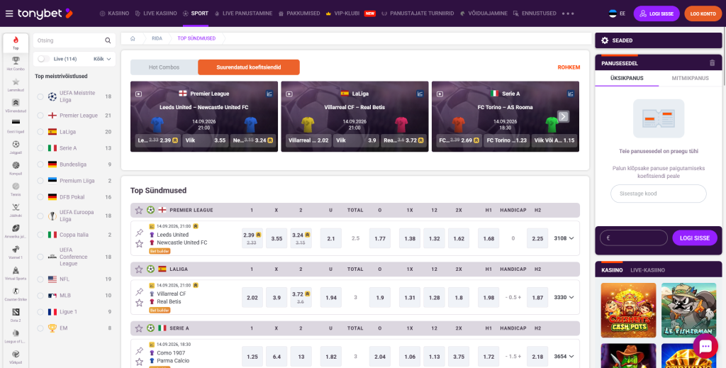Favorite the Premier League section star
Viewport: 726px width, 368px height.
[x=139, y=210]
